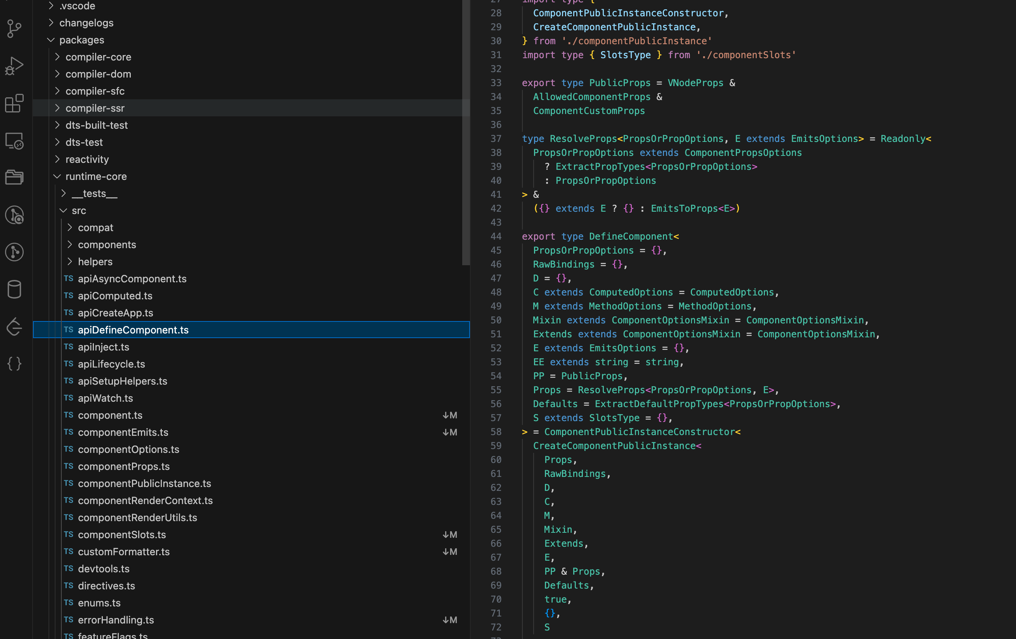Image resolution: width=1016 pixels, height=639 pixels.
Task: Click the TS icon of componentRenderUtils.ts
Action: tap(68, 517)
